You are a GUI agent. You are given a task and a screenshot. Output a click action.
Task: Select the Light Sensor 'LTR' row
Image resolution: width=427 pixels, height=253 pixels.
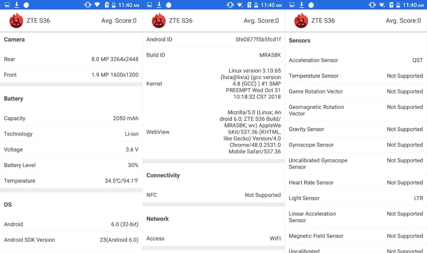[x=356, y=198]
